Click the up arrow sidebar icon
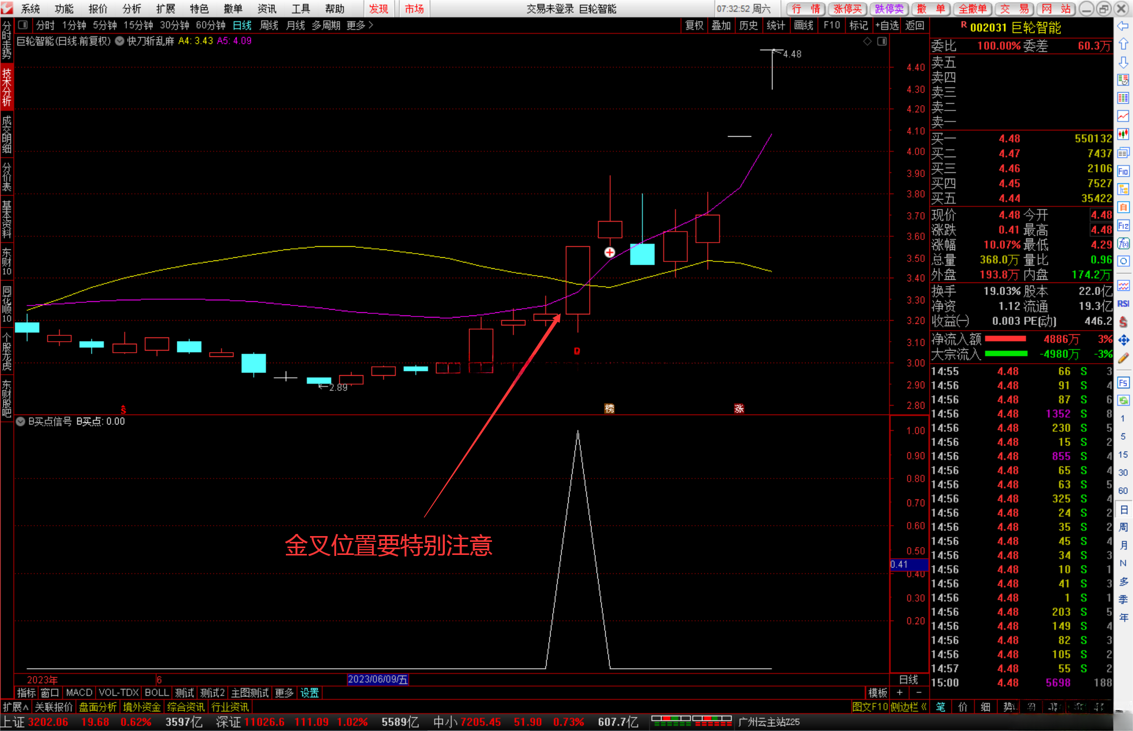This screenshot has height=731, width=1133. (1123, 44)
